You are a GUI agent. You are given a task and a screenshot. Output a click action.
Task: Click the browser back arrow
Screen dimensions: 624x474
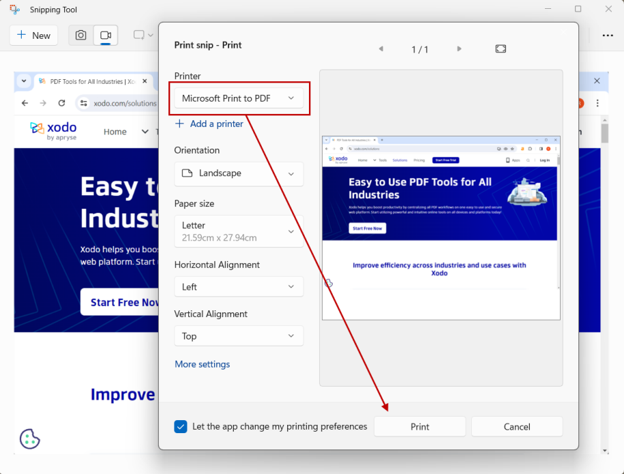pyautogui.click(x=25, y=103)
